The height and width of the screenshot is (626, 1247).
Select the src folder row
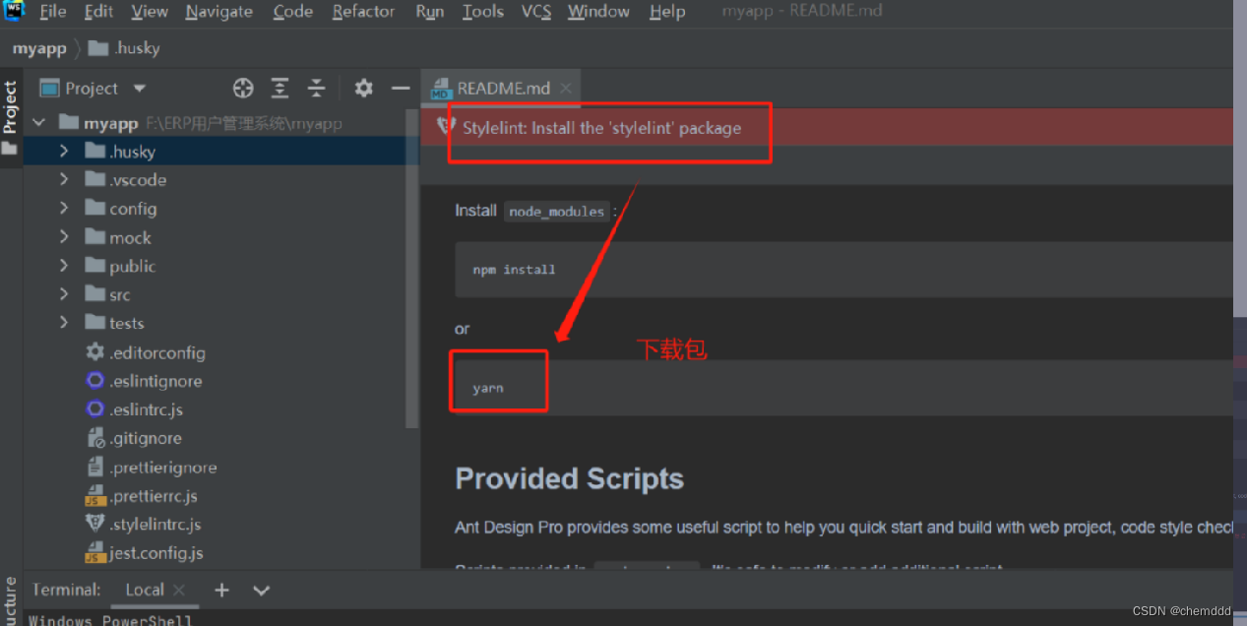[216, 294]
